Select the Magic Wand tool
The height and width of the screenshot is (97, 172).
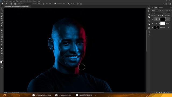(2, 16)
